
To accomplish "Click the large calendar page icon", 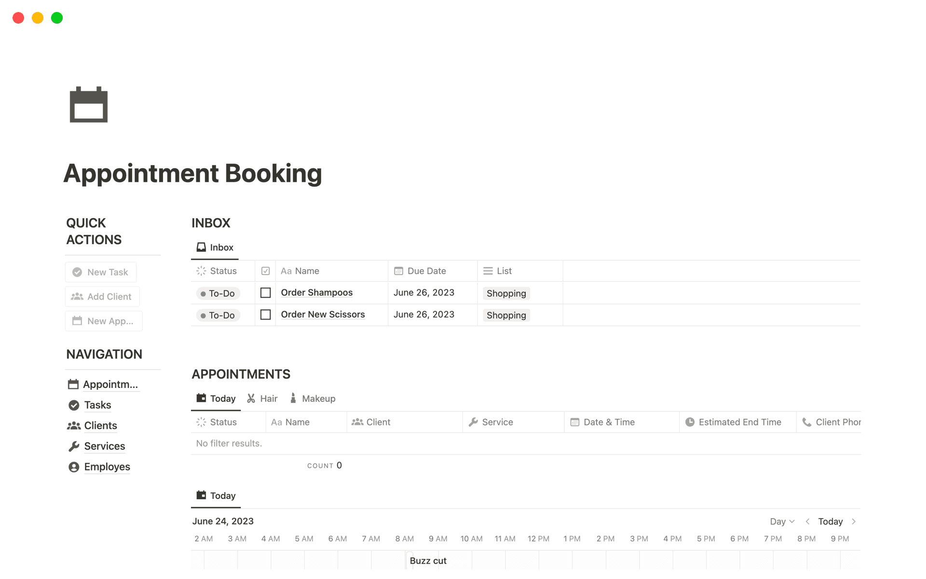I will pyautogui.click(x=88, y=105).
